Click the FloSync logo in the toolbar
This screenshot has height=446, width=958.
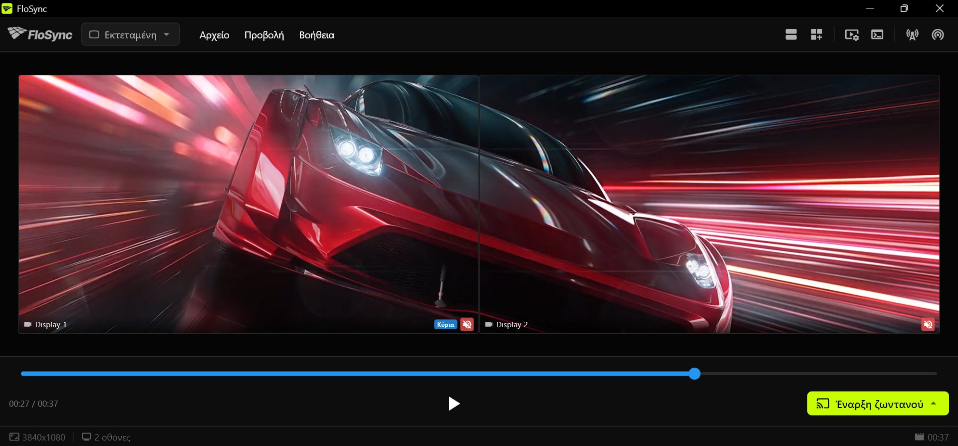point(40,34)
